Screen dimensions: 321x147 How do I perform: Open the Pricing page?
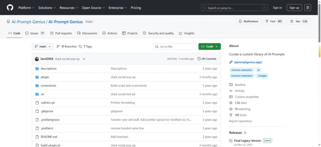136,8
